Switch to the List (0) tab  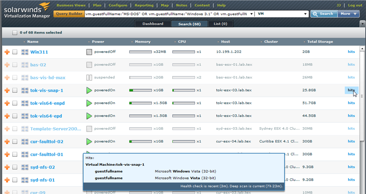pyautogui.click(x=220, y=24)
